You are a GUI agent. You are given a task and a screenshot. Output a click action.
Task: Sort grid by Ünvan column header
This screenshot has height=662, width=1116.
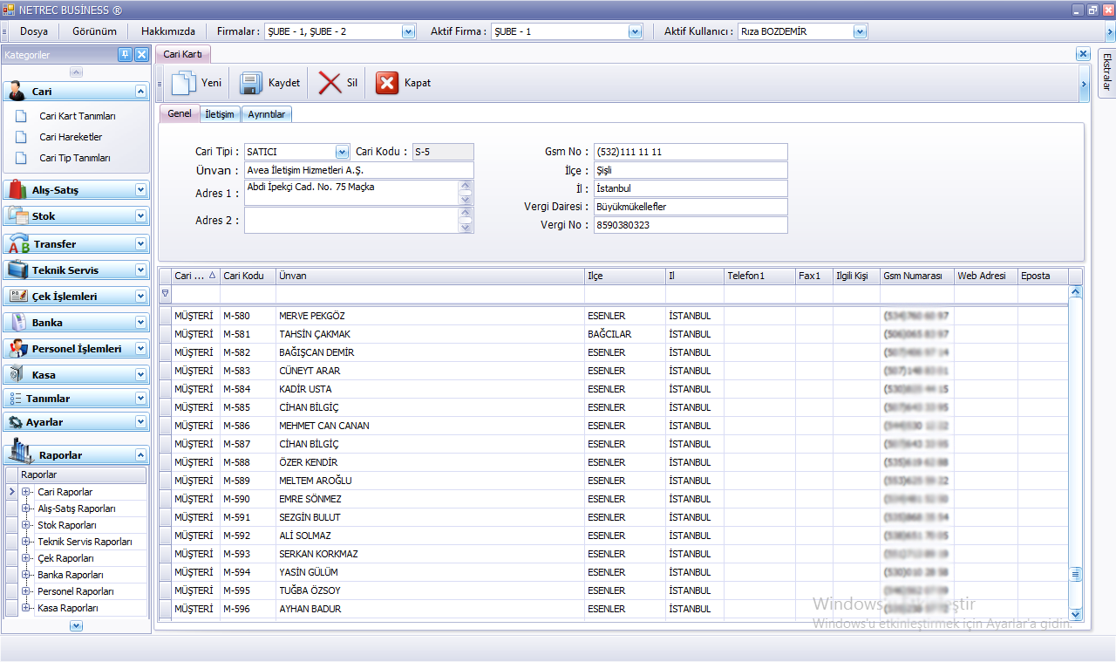(x=430, y=276)
